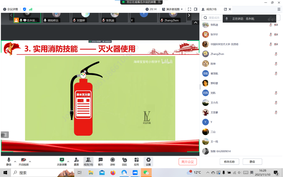The height and width of the screenshot is (177, 283).
Task: Enter fullscreen mode from top bar
Action: click(190, 9)
